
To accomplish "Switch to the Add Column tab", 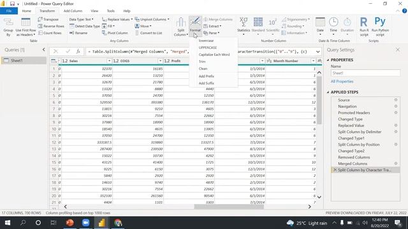I will click(x=73, y=11).
